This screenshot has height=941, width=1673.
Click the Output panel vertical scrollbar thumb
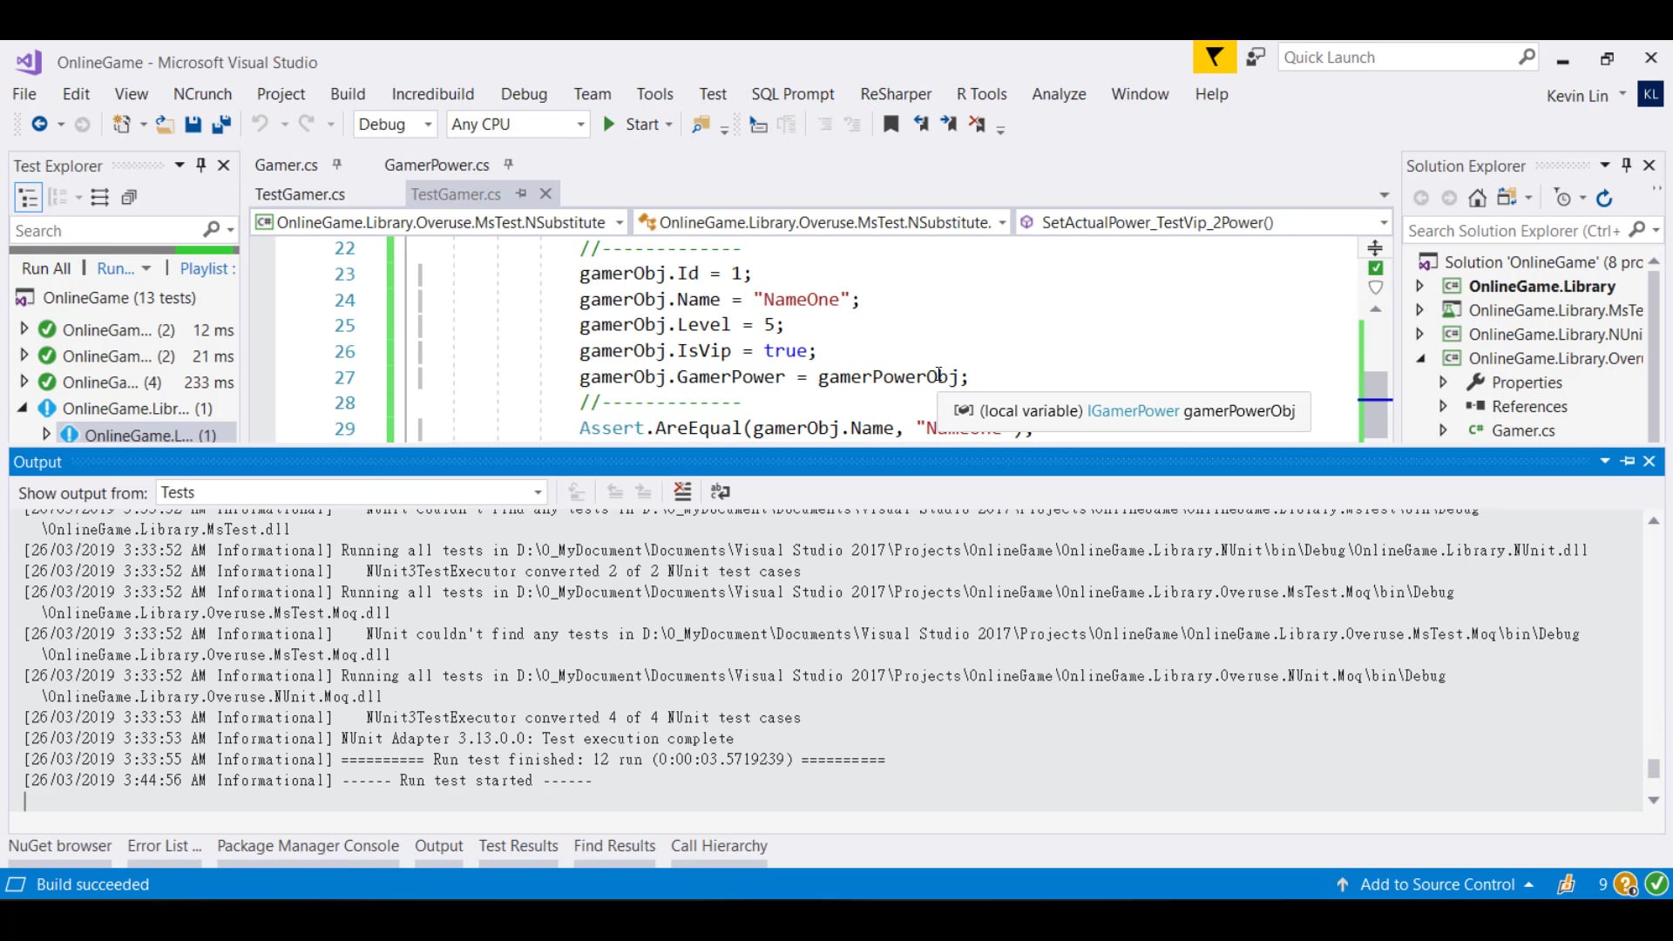1653,768
